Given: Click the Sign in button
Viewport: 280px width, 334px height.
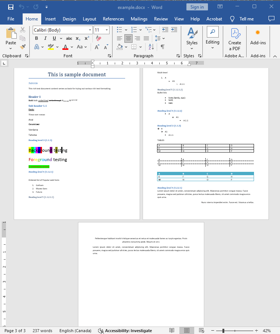Looking at the screenshot, I should point(197,7).
